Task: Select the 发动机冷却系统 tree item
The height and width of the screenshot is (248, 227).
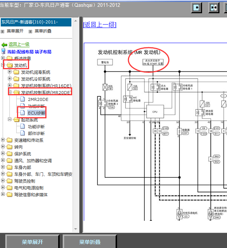Action: pos(36,79)
